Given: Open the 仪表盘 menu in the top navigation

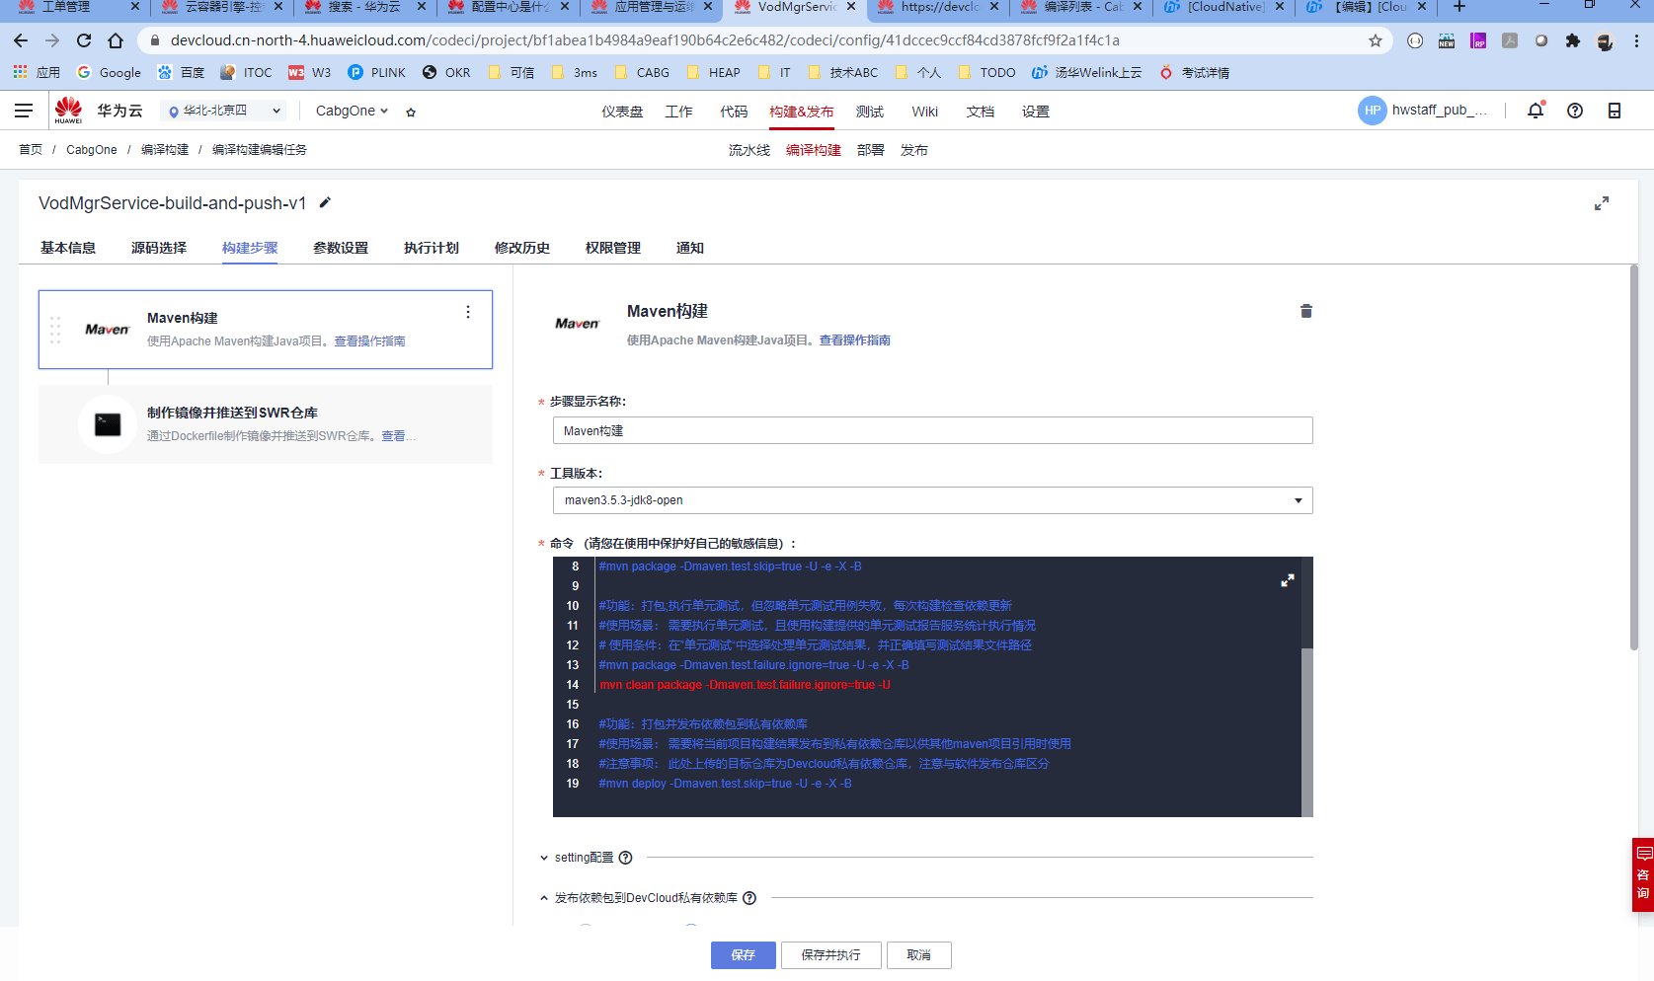Looking at the screenshot, I should tap(622, 112).
